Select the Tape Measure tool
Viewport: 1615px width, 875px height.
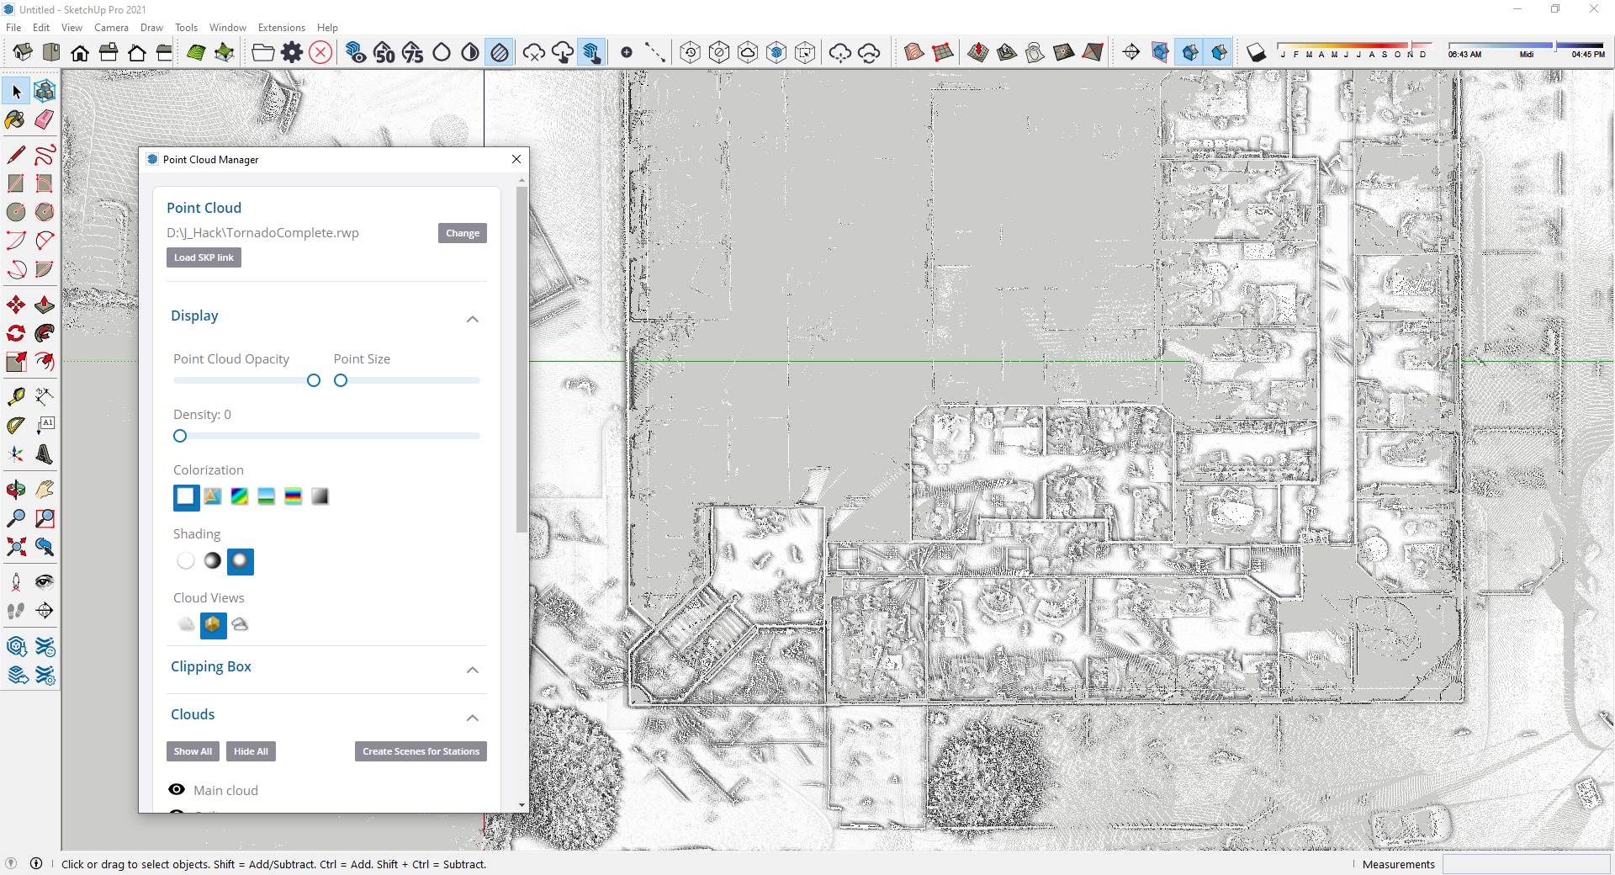[x=14, y=395]
